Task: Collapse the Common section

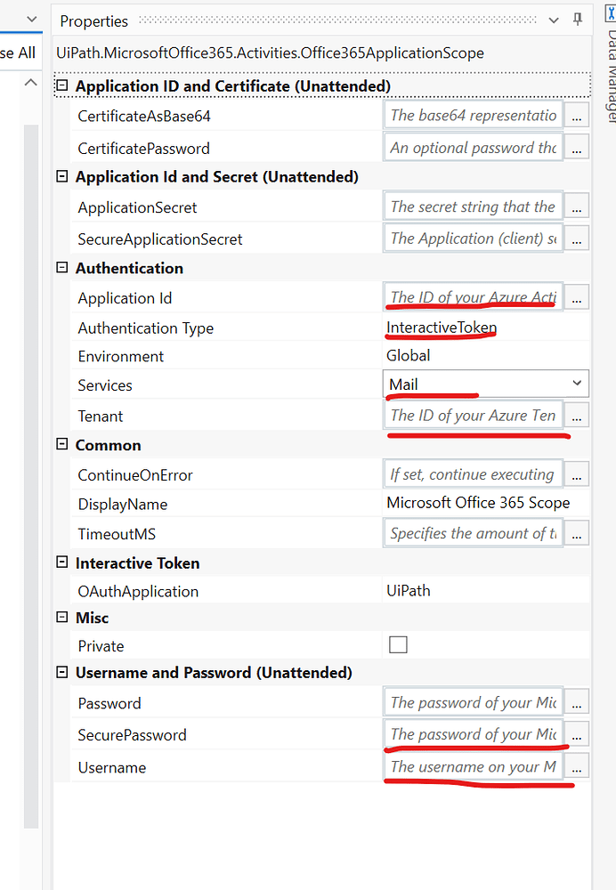Action: [x=61, y=445]
